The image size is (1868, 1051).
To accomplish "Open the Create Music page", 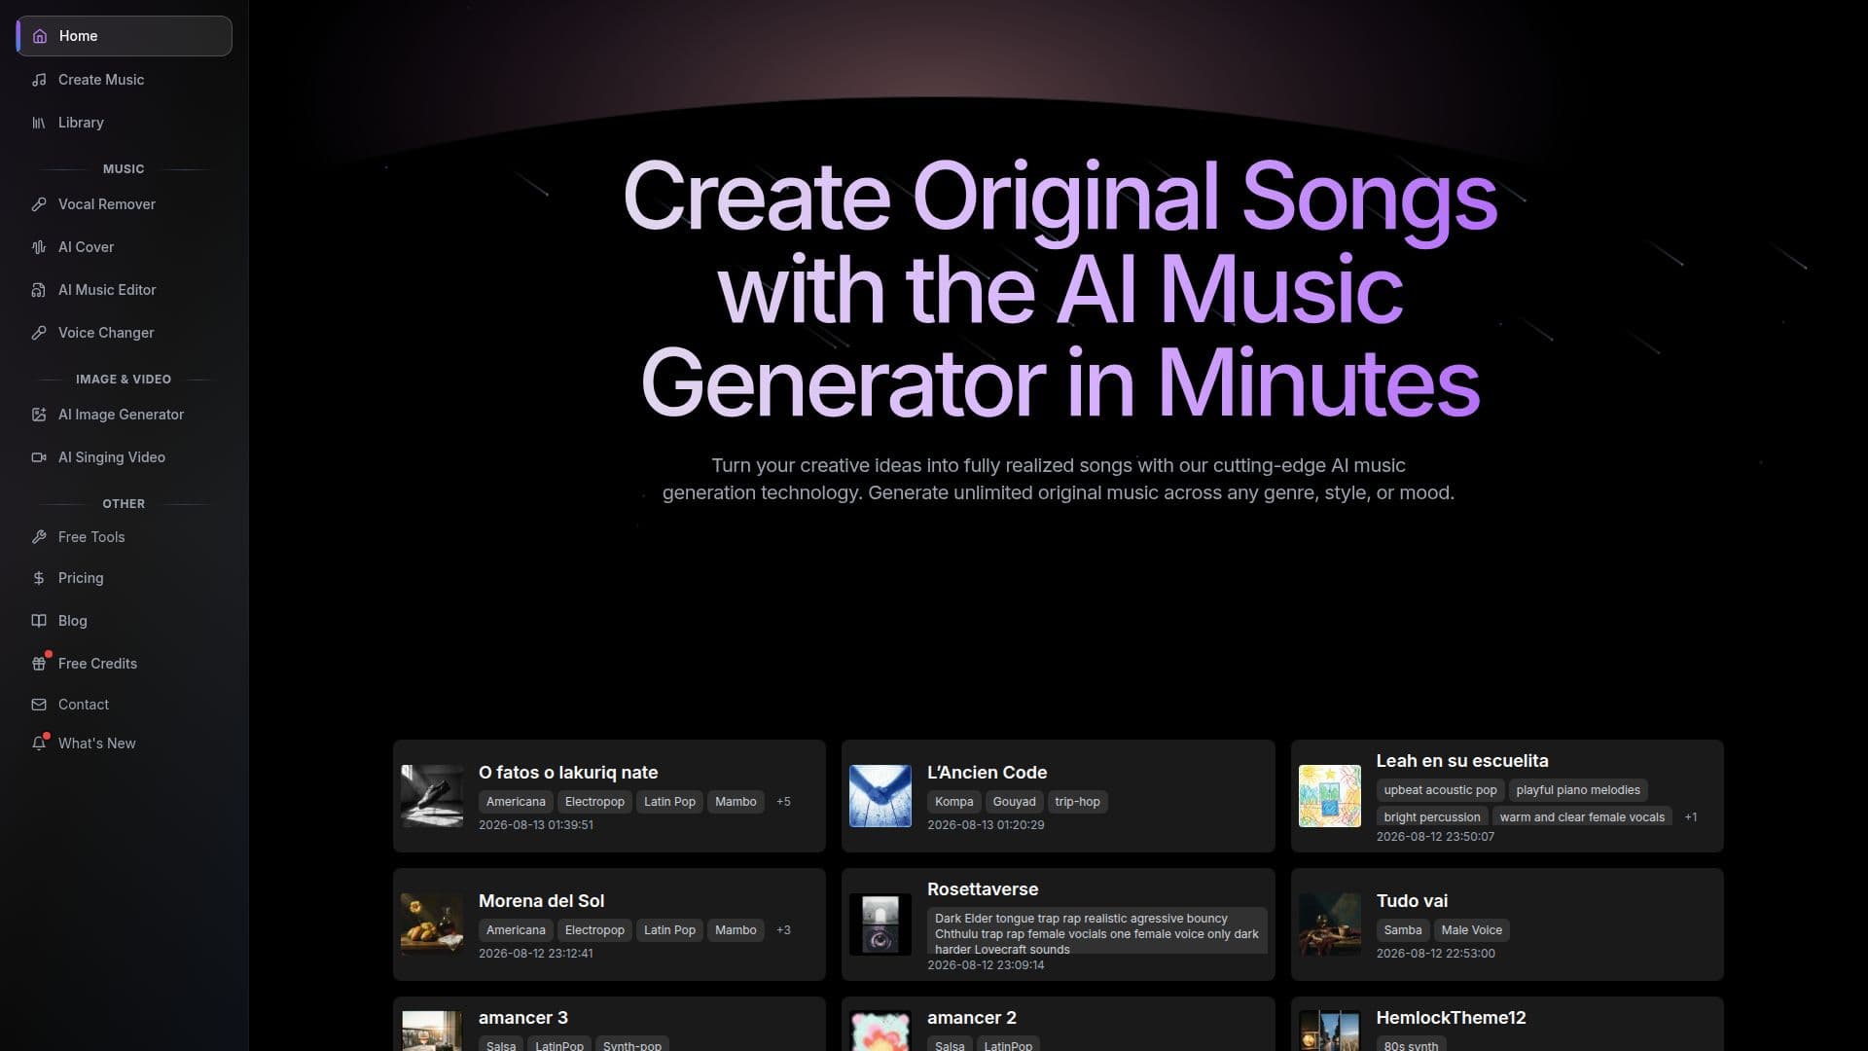I will (x=124, y=80).
